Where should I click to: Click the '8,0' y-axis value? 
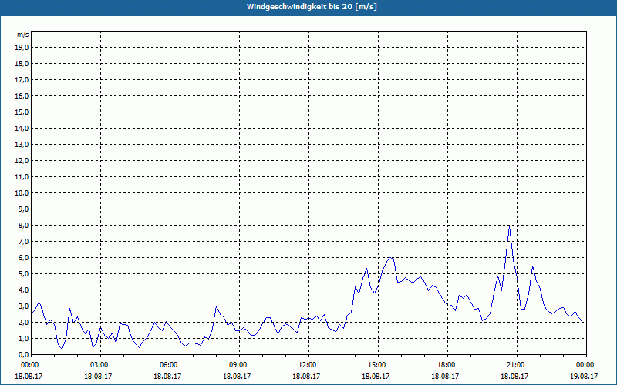[24, 226]
